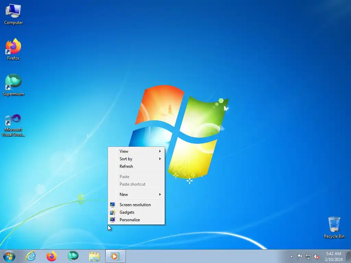351x263 pixels.
Task: Select the Computer desktop icon
Action: (13, 14)
